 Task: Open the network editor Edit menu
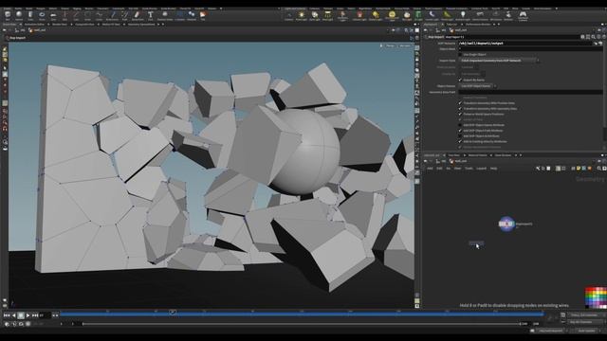(439, 169)
